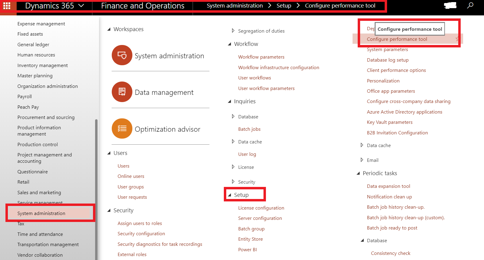Image resolution: width=484 pixels, height=260 pixels.
Task: Expand Segregation of duties
Action: [233, 30]
